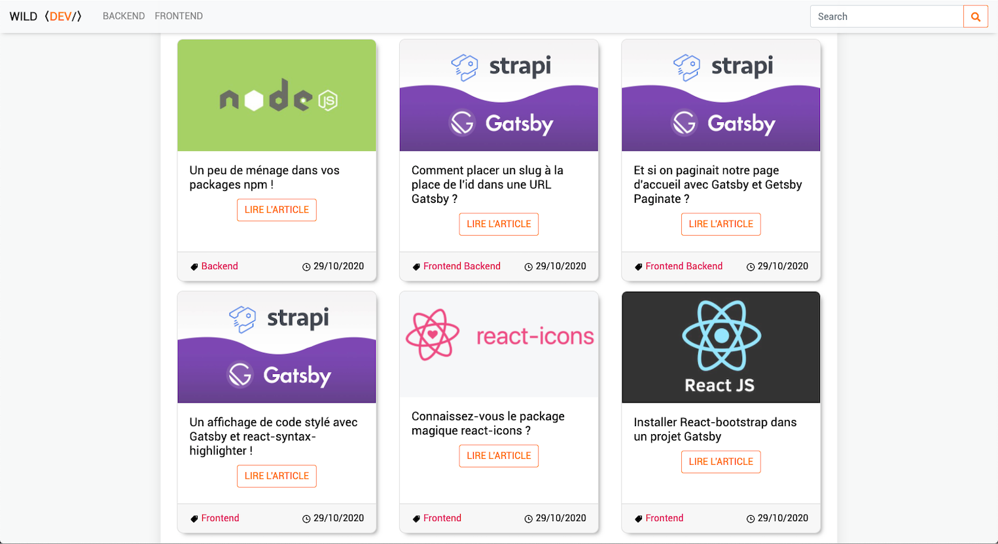
Task: Click the tag icon on react-icons card footer
Action: (416, 518)
